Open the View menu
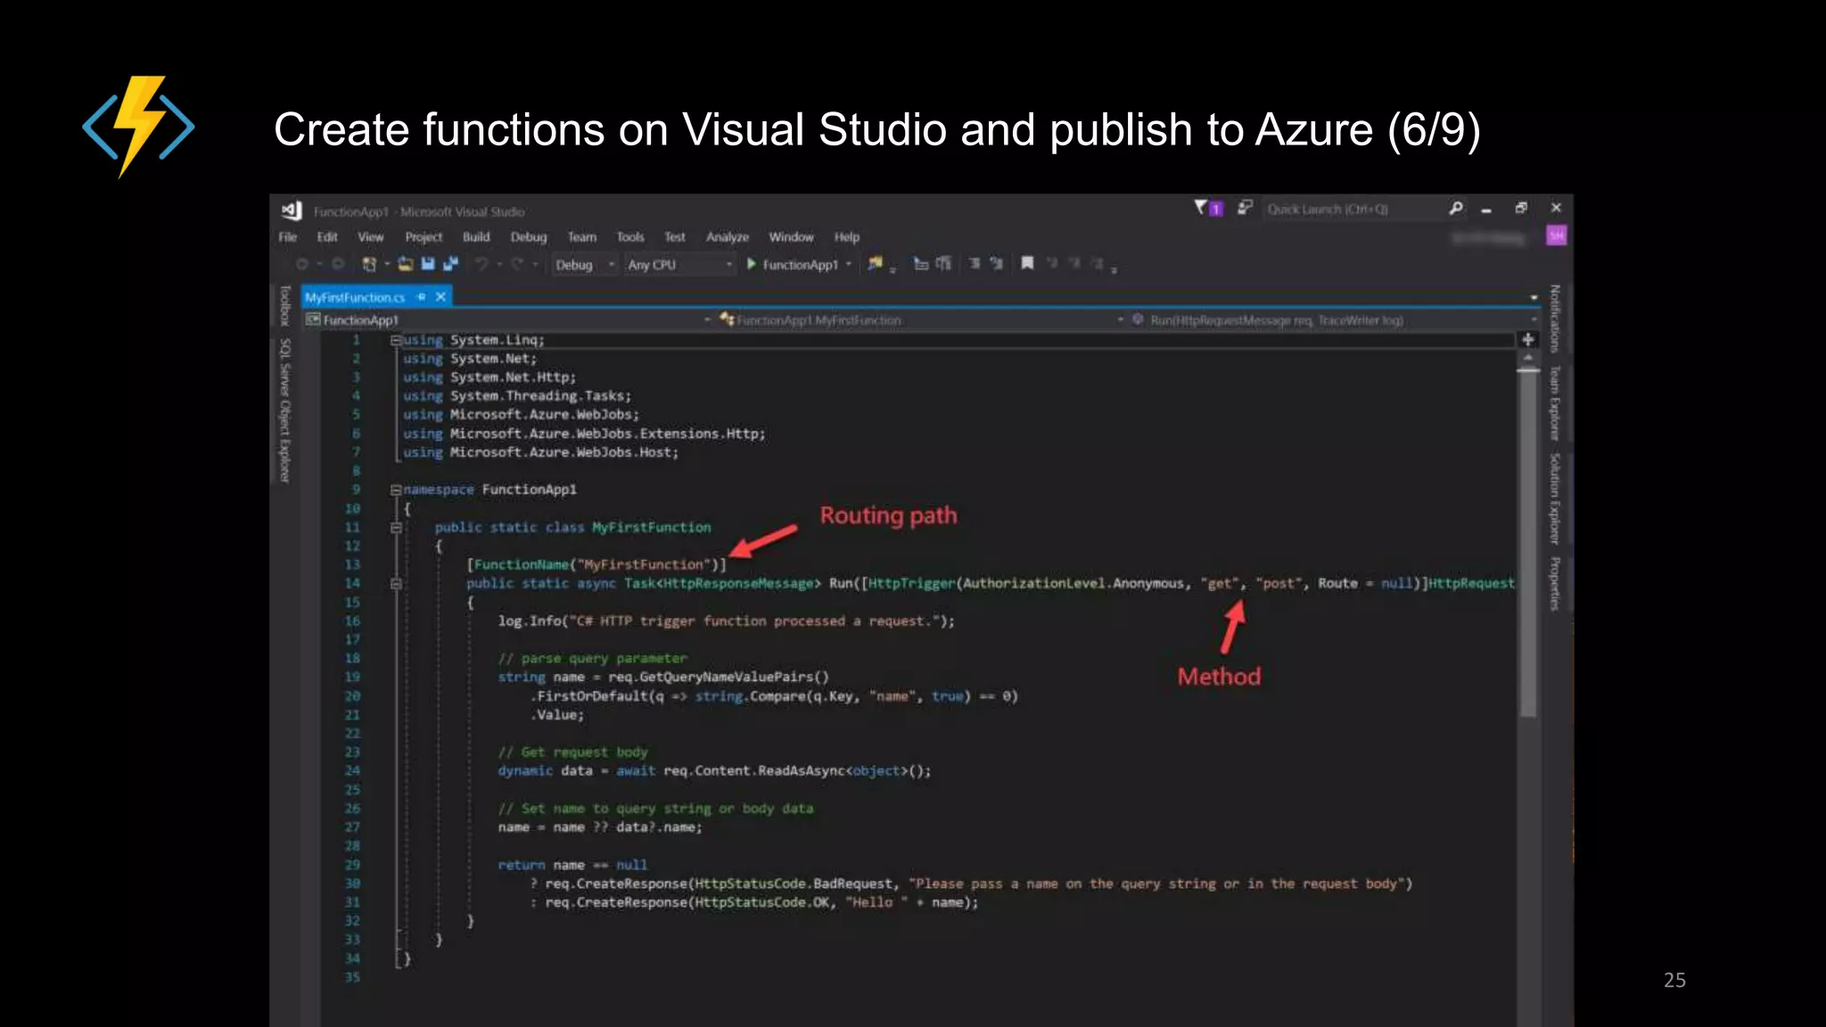Viewport: 1826px width, 1027px height. (371, 237)
